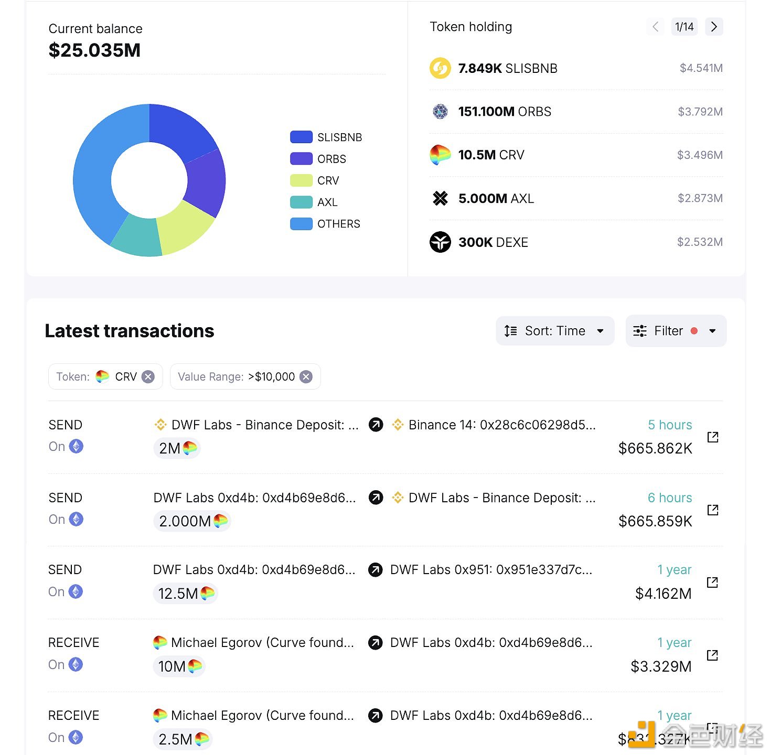Click arrow icon in 5 hours transaction

click(x=376, y=425)
